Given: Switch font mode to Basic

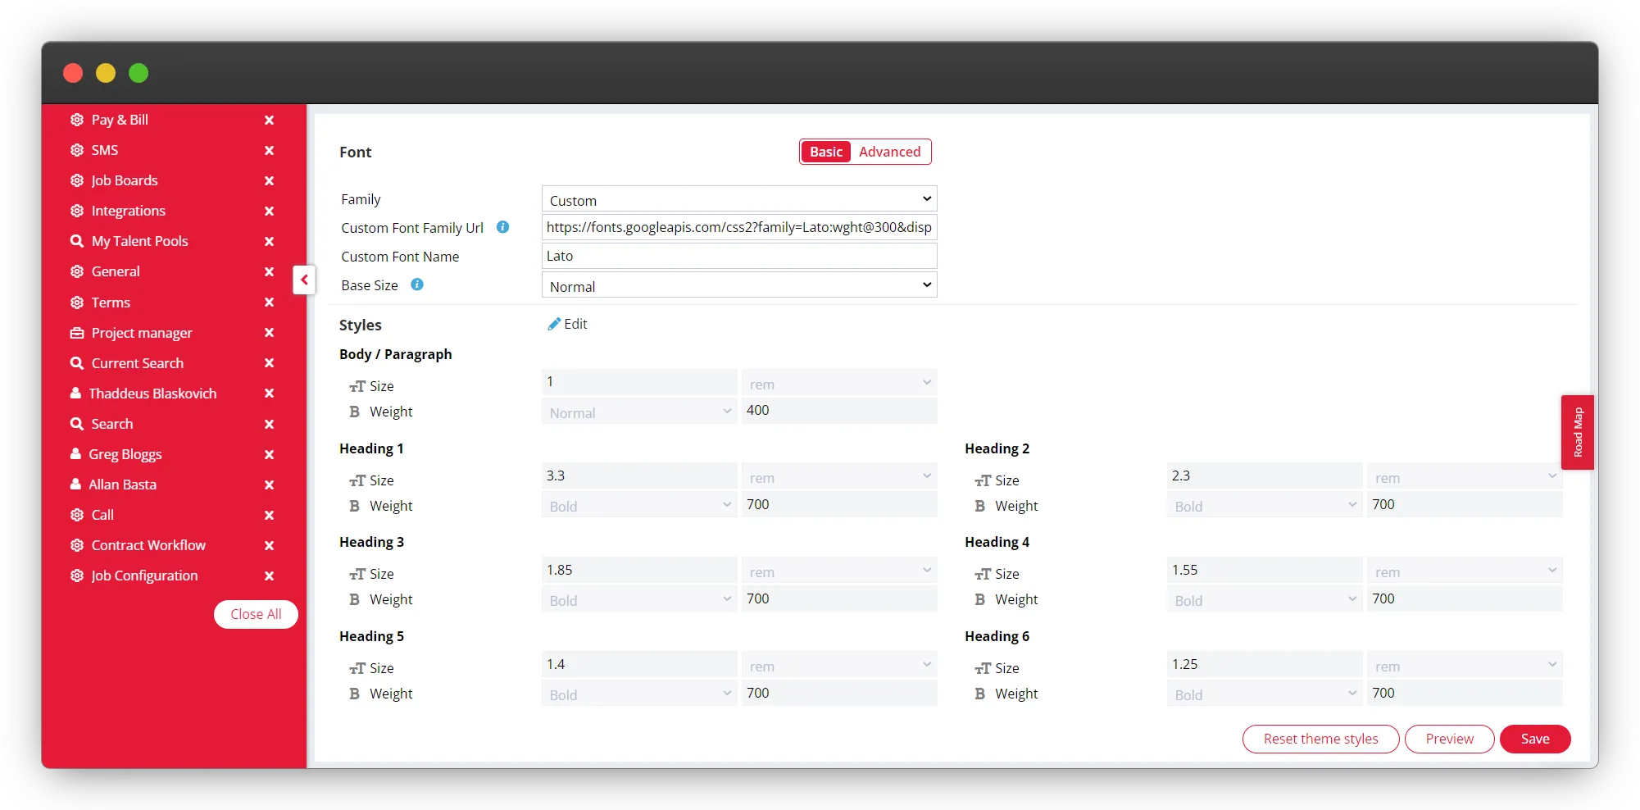Looking at the screenshot, I should [826, 152].
